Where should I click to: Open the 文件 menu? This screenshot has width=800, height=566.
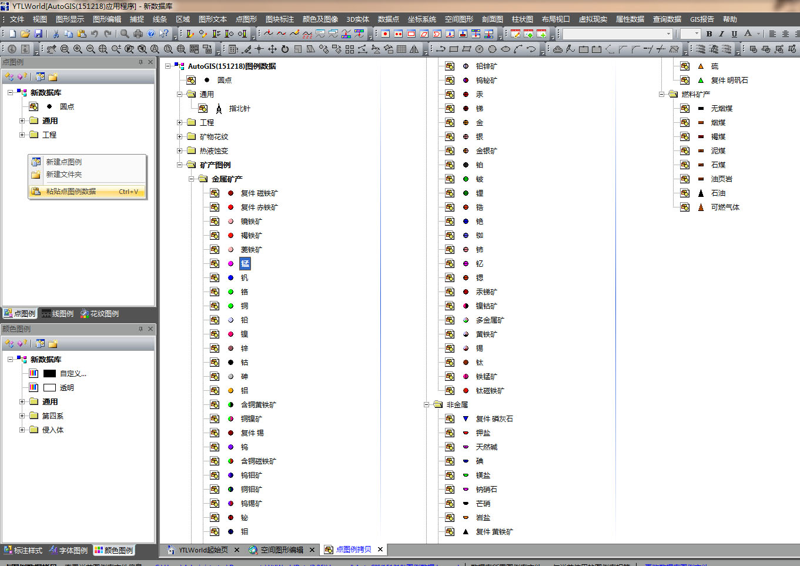[17, 19]
